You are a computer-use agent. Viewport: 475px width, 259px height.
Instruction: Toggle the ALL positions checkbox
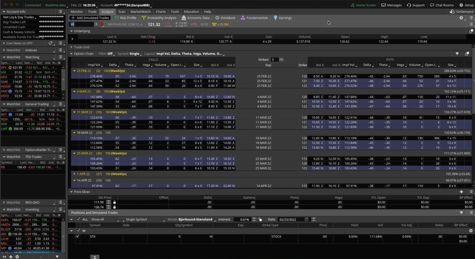[78, 219]
